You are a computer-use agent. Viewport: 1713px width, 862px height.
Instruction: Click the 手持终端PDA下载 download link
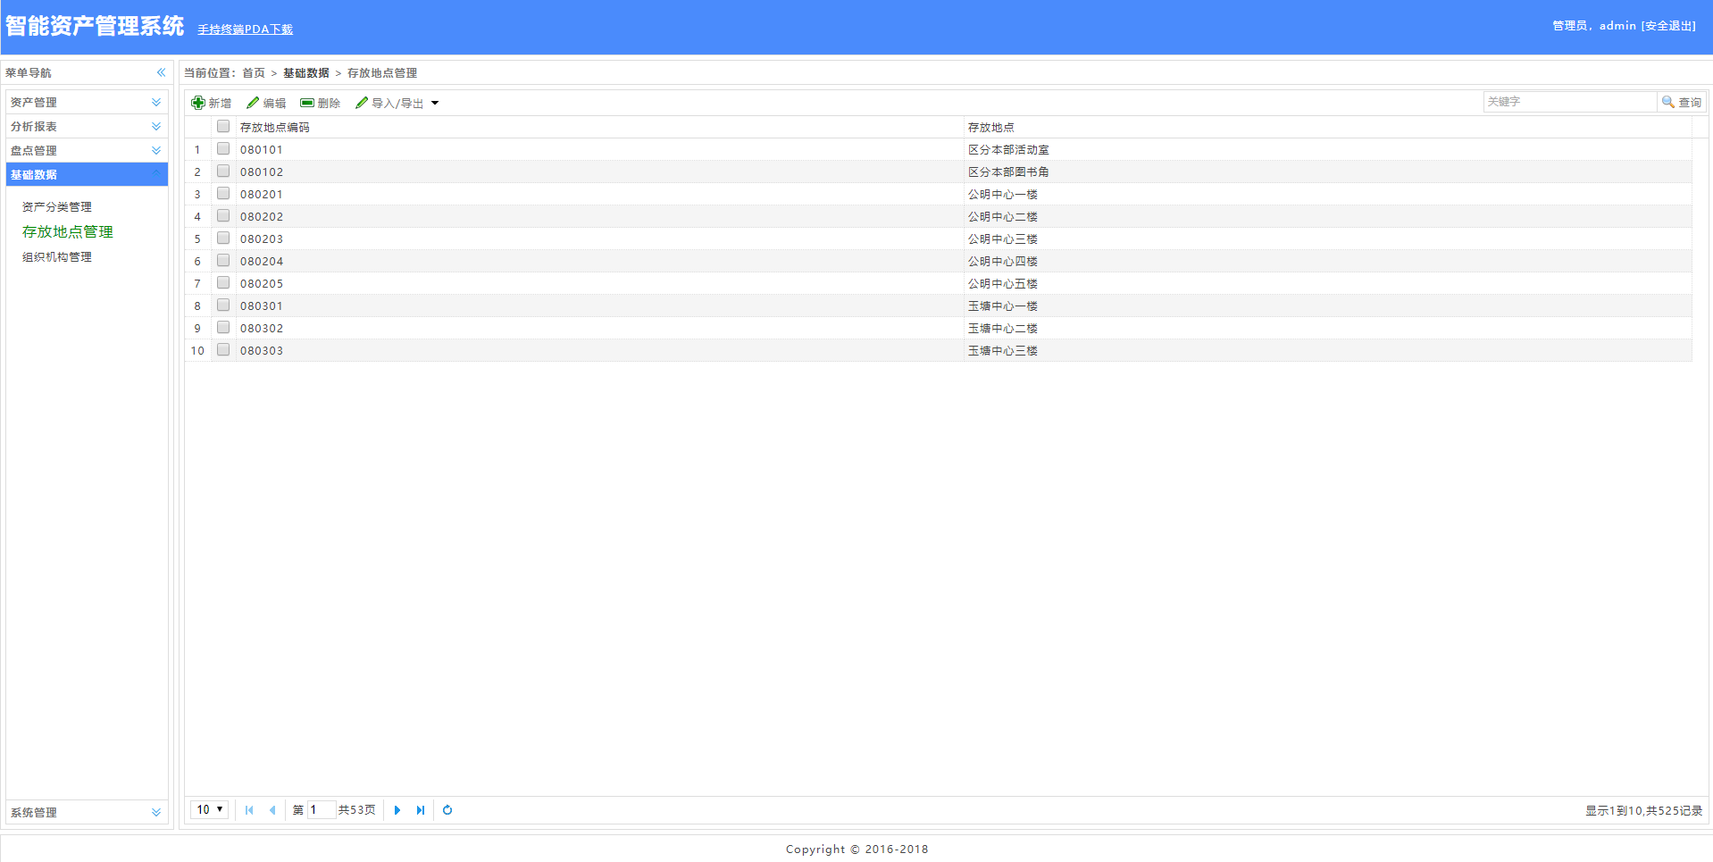coord(245,29)
